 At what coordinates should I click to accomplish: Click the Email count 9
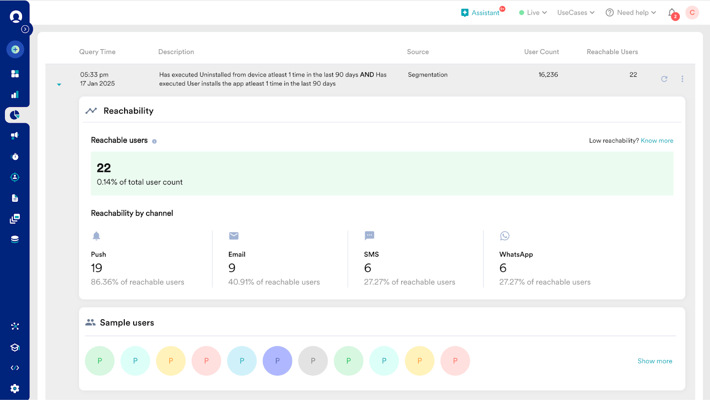click(232, 268)
